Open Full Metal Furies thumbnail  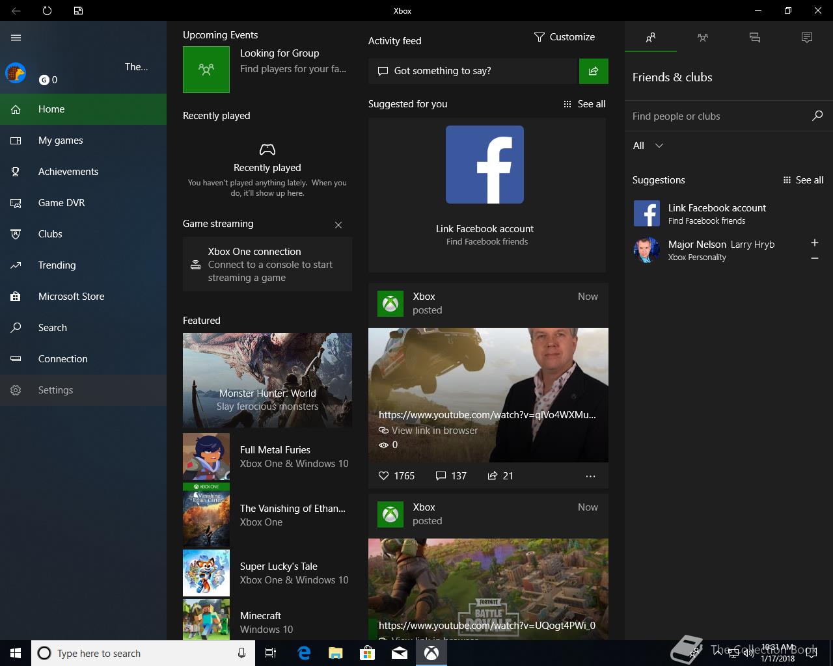pyautogui.click(x=206, y=457)
